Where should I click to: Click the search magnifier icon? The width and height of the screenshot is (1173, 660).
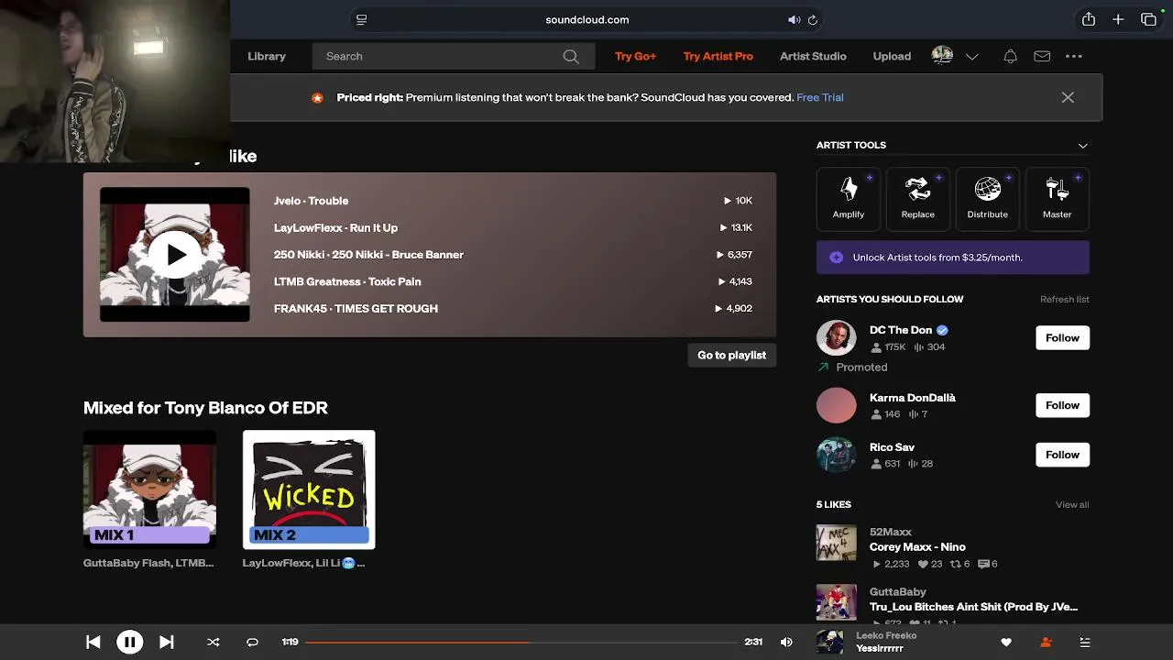pos(571,56)
